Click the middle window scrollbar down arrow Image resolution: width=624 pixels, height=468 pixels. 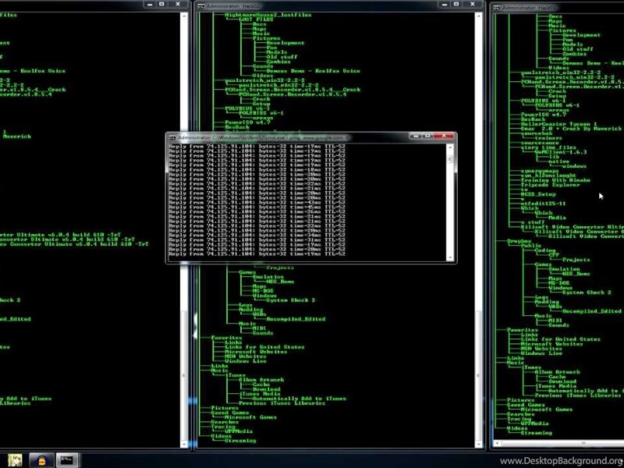tap(479, 444)
